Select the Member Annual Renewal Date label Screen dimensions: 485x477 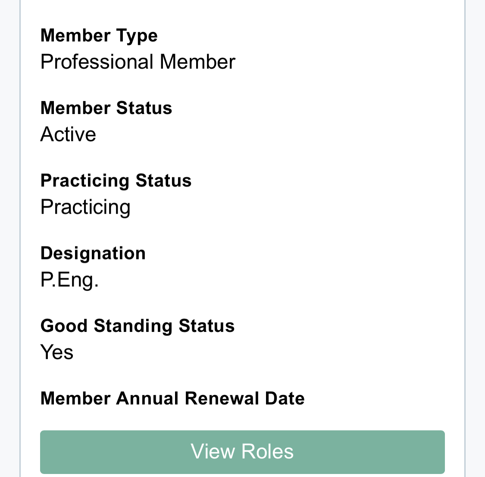[172, 398]
